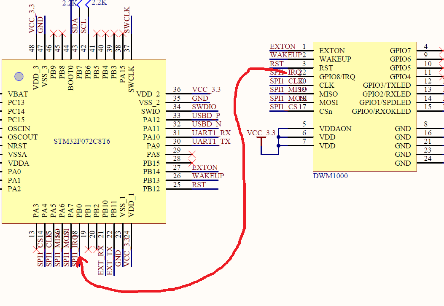This screenshot has width=444, height=306.
Task: Click the UART1_RX net label
Action: [x=211, y=133]
